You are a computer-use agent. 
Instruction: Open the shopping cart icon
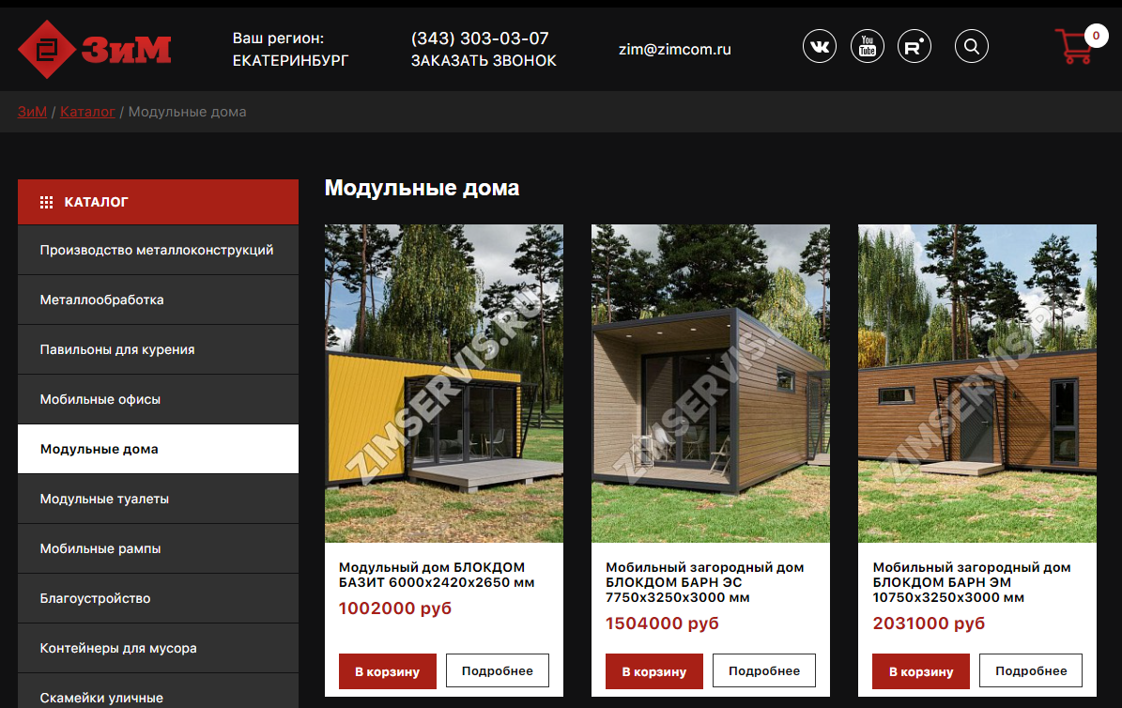(1075, 46)
